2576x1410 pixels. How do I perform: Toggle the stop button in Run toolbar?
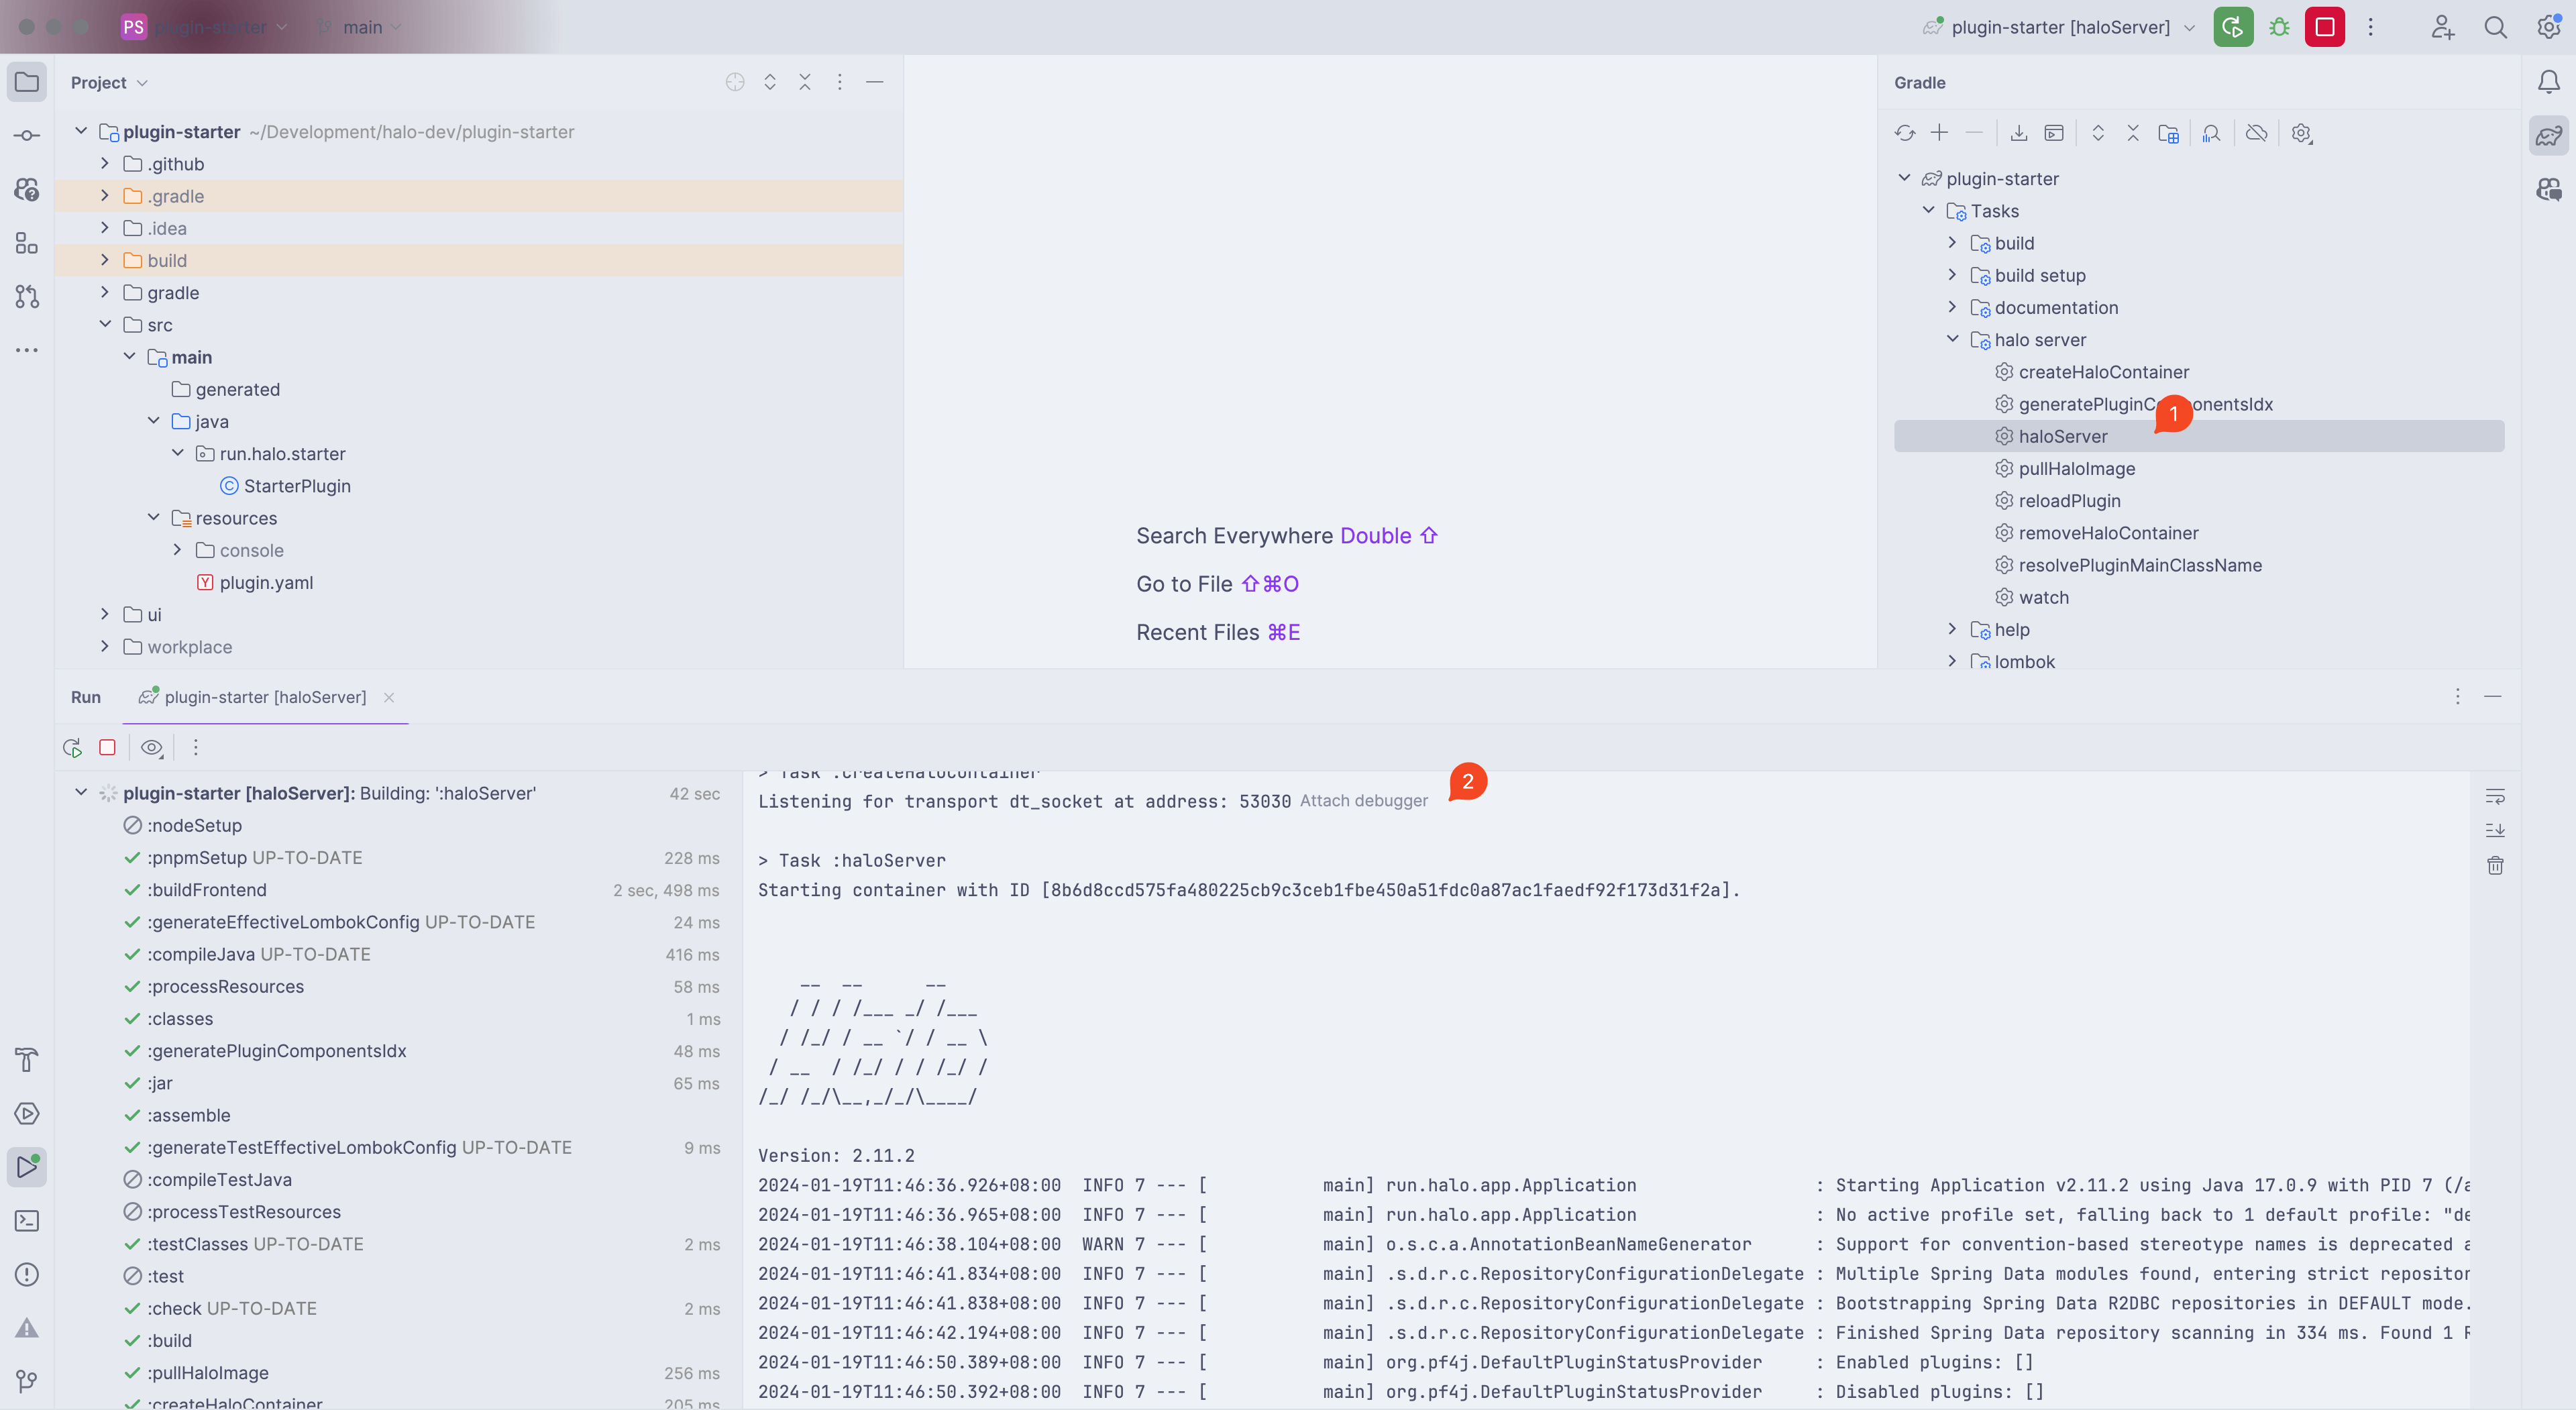pos(107,747)
